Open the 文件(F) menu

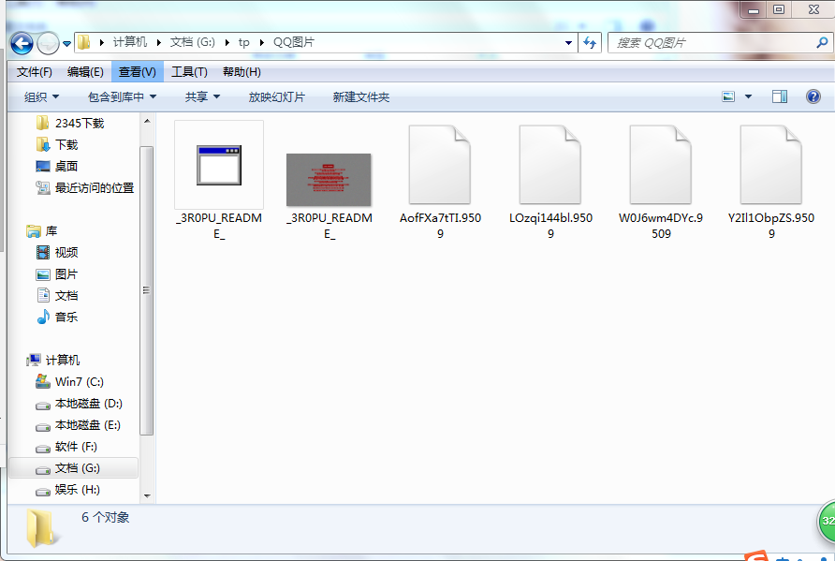34,72
